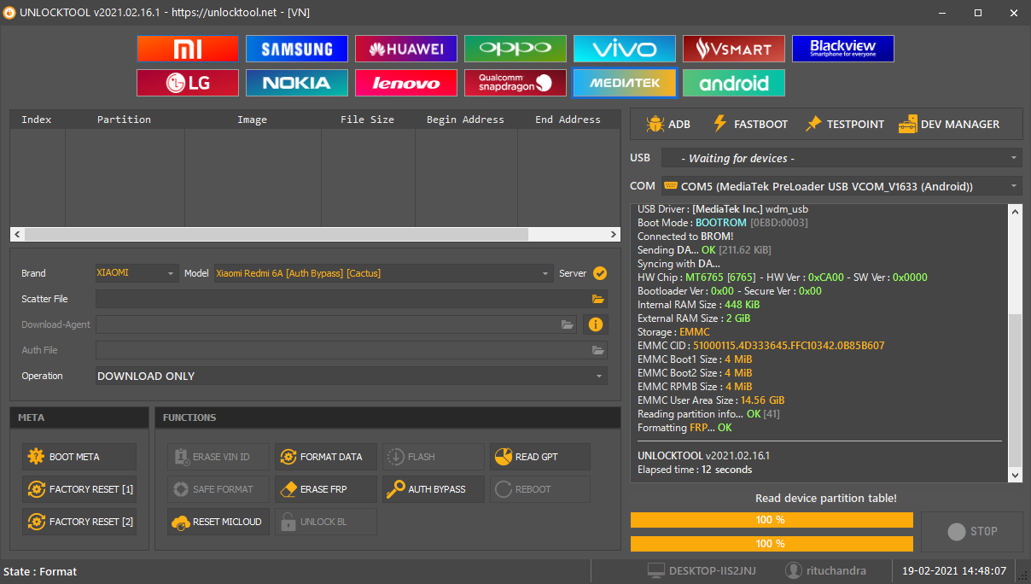Select the LG brand logo
1031x584 pixels.
[188, 83]
